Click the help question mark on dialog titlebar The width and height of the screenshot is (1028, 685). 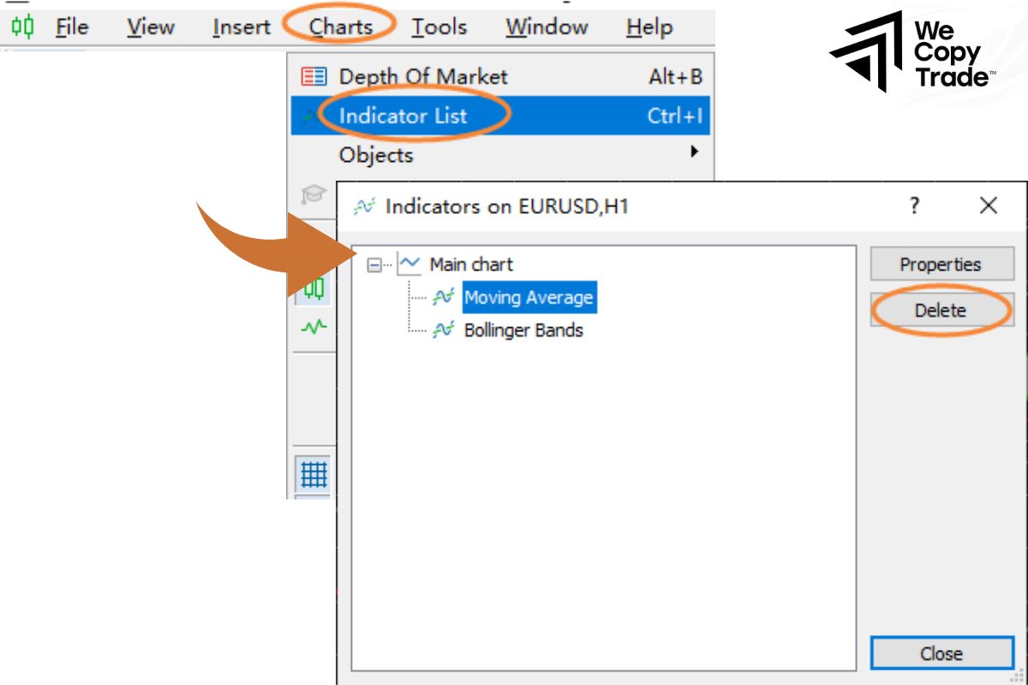point(914,205)
